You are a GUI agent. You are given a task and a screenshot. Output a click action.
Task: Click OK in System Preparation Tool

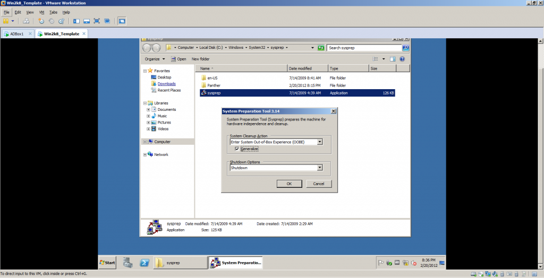290,184
